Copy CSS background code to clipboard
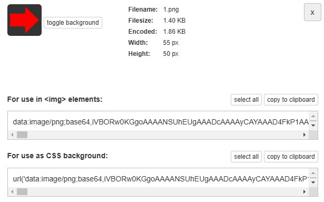 tap(291, 157)
